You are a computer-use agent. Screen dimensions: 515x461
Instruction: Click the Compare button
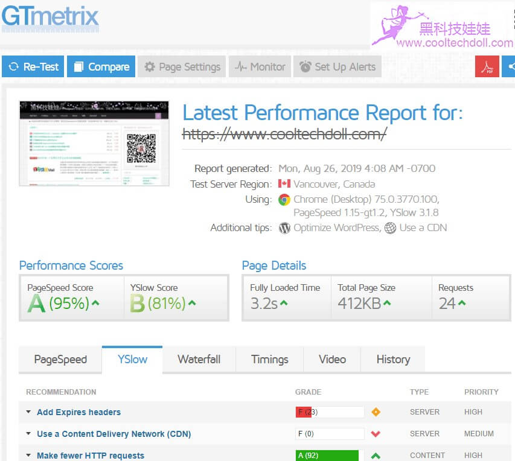[101, 66]
